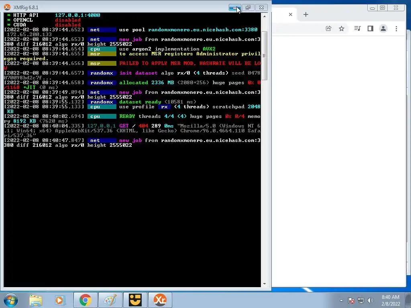Show hidden system tray icons

pos(341,300)
